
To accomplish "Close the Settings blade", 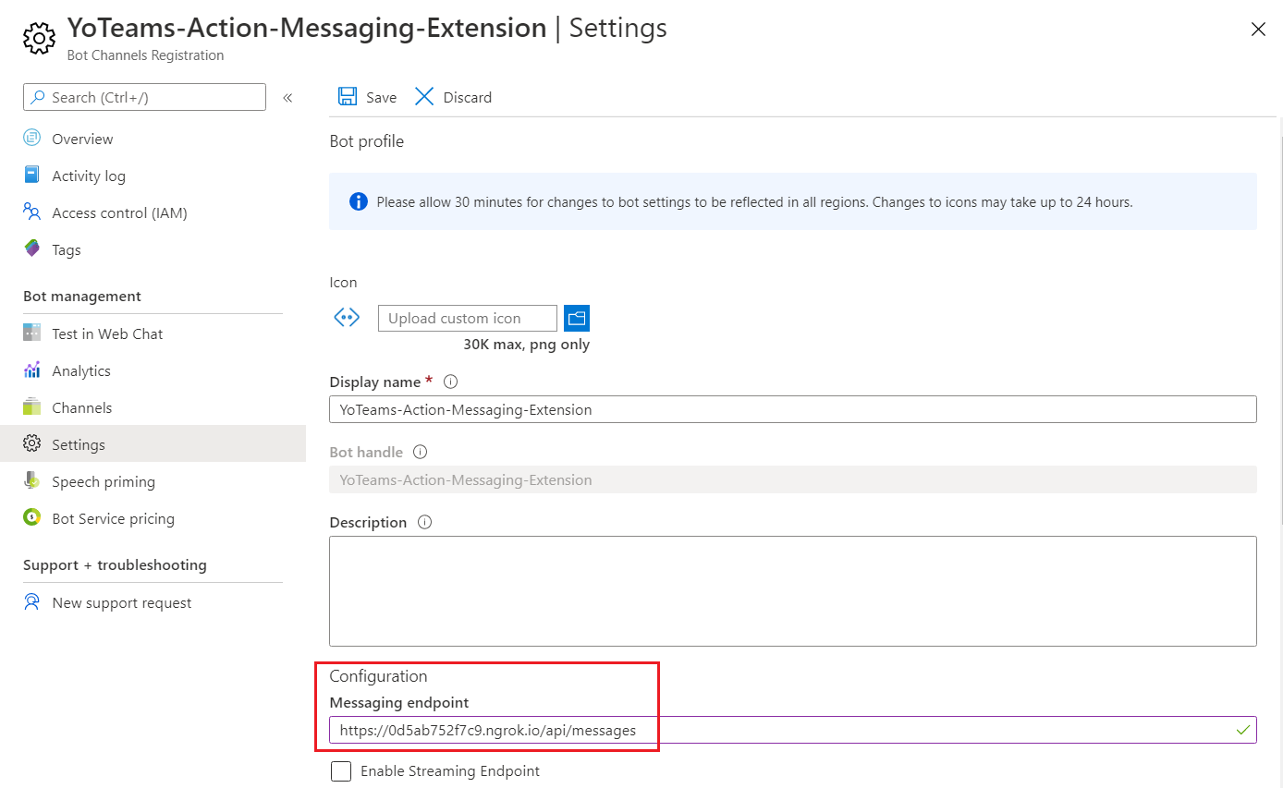I will [1257, 30].
